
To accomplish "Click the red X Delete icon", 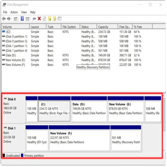I will click(39, 19).
